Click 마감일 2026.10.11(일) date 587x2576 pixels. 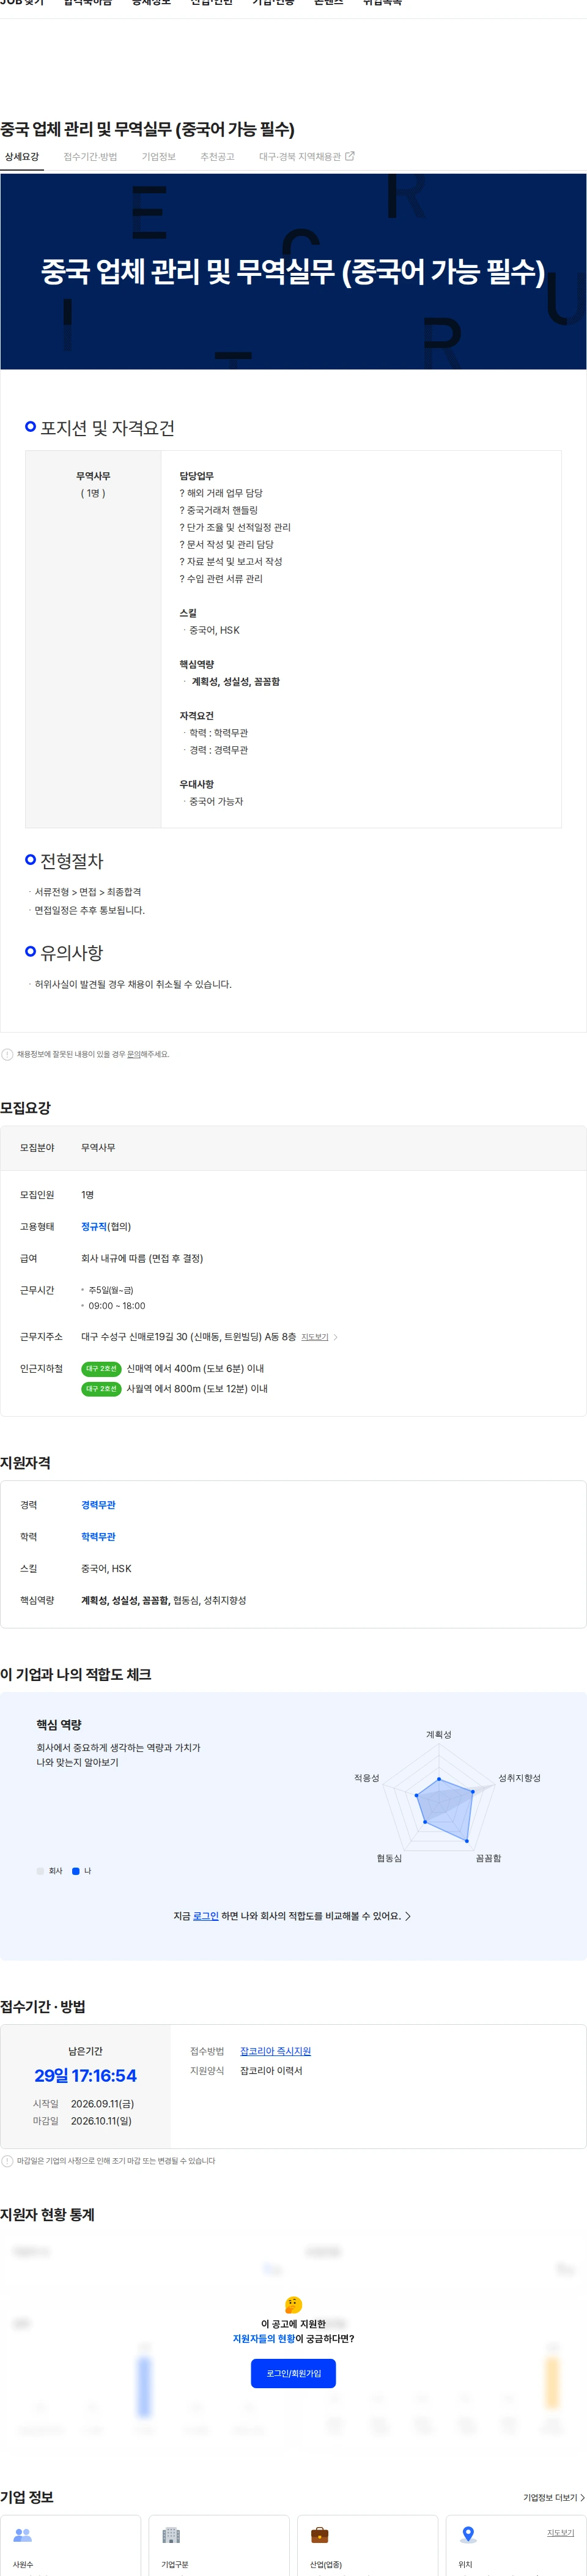click(x=101, y=2121)
